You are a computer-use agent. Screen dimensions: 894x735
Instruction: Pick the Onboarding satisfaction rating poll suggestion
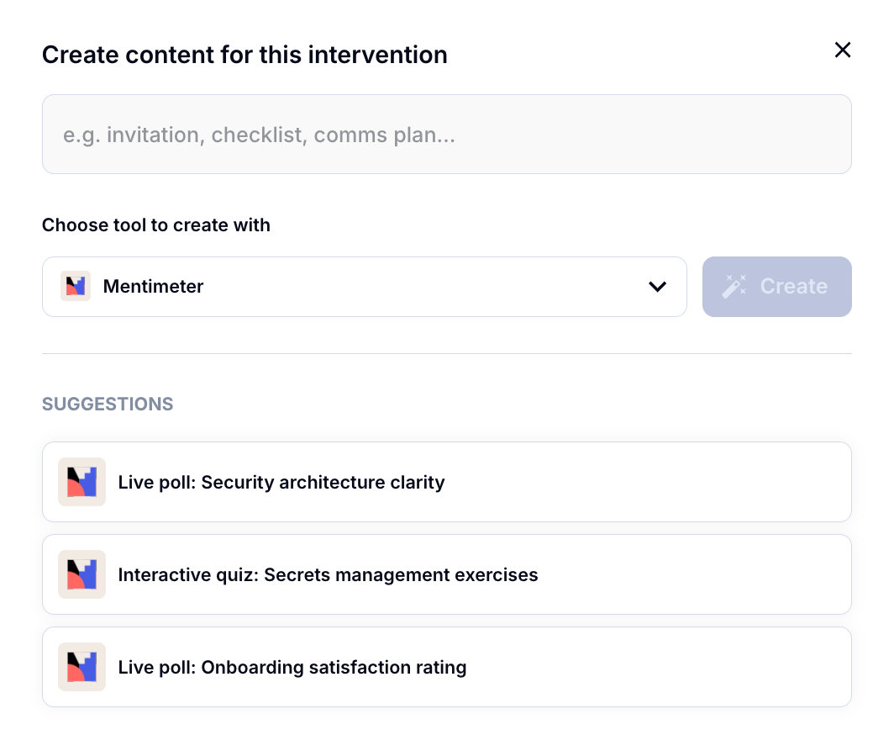446,667
